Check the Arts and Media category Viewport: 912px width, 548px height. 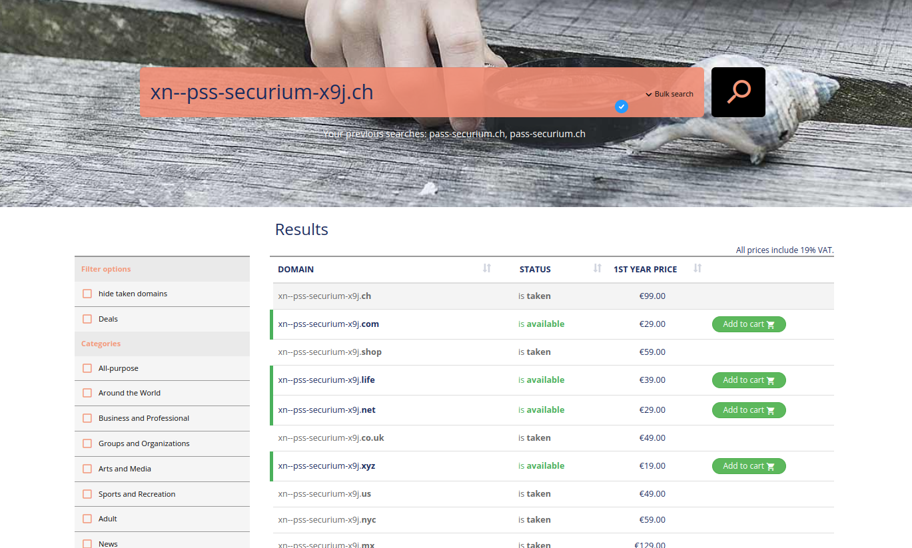tap(87, 469)
